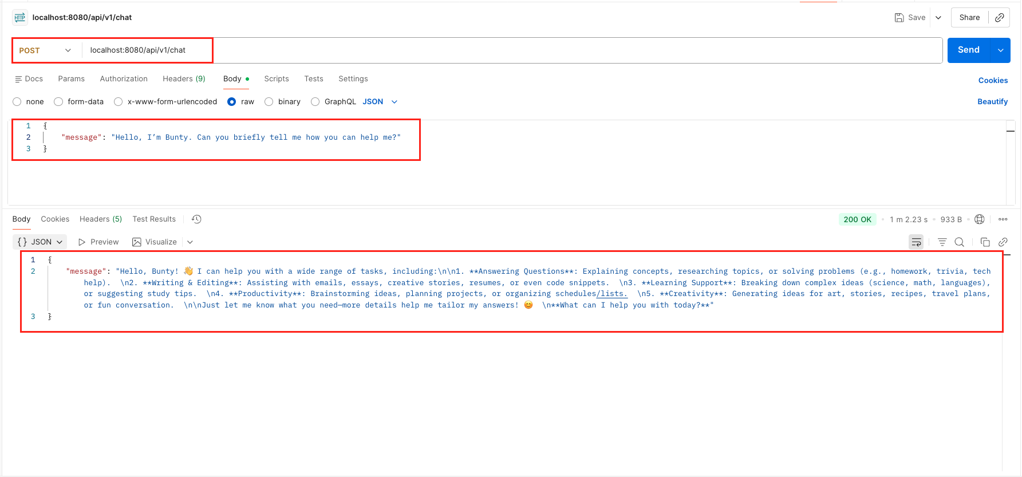Open search in response body
The height and width of the screenshot is (477, 1022).
coord(960,242)
